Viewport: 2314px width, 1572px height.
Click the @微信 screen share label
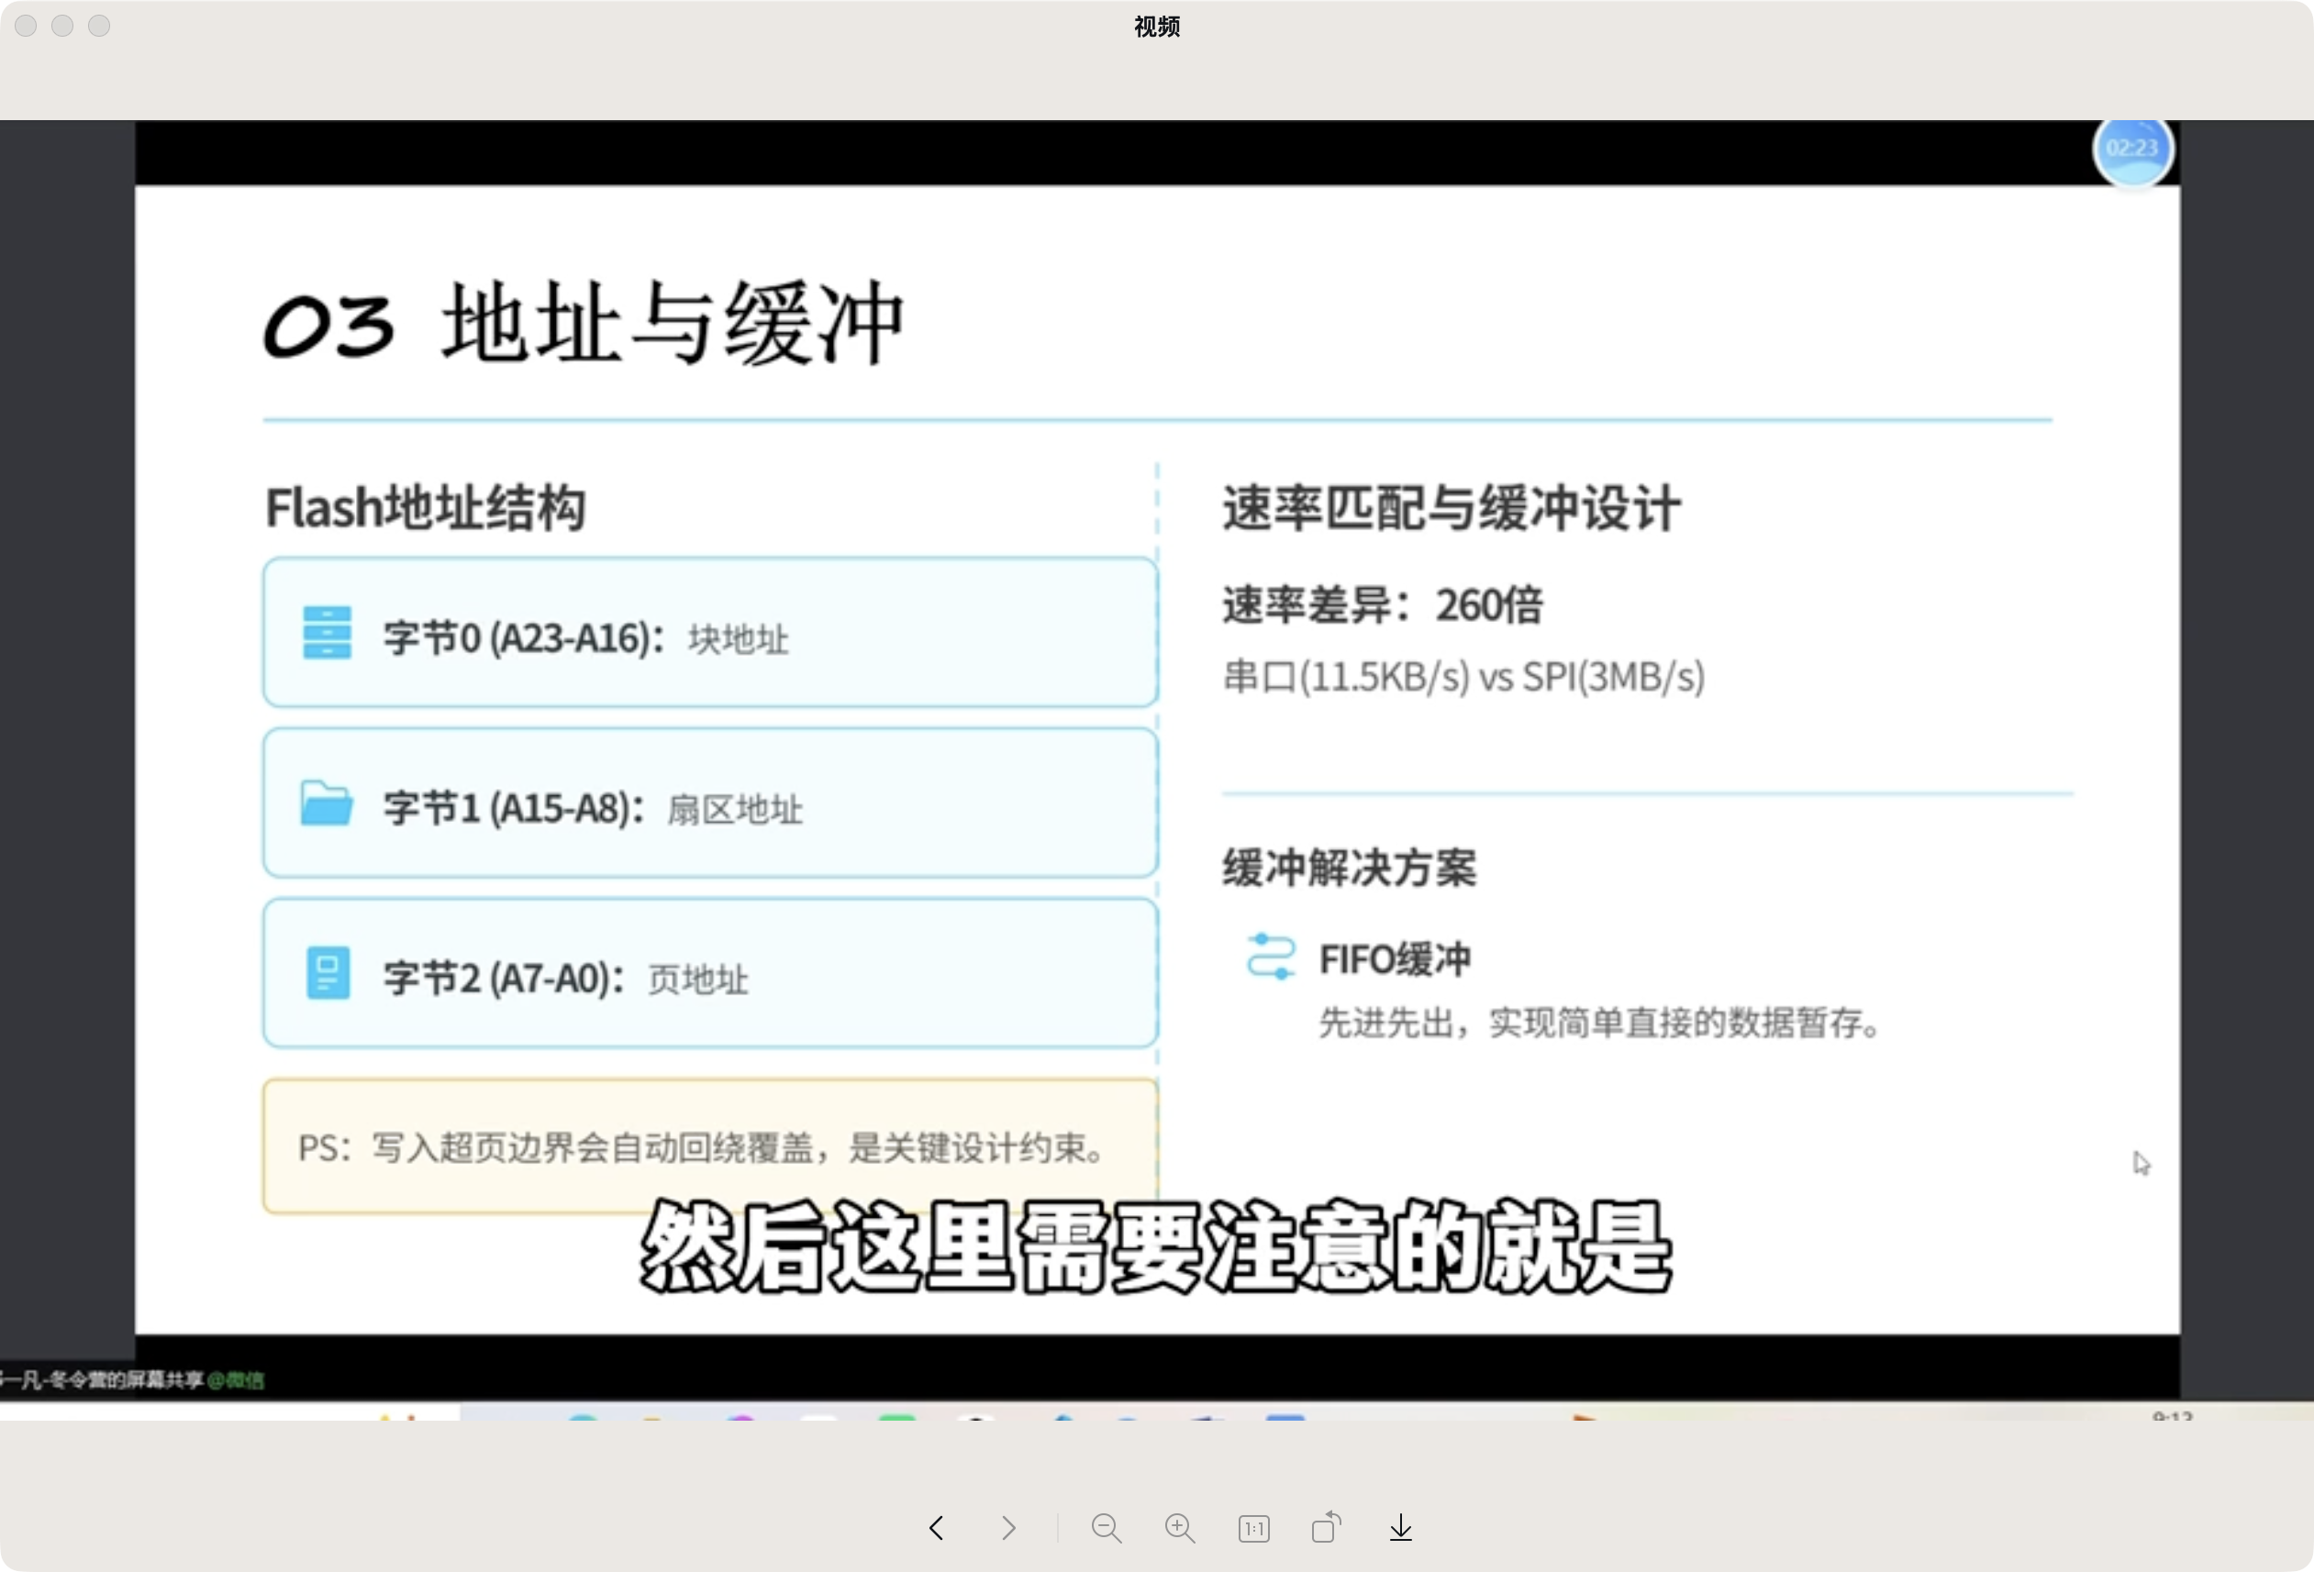coord(237,1381)
